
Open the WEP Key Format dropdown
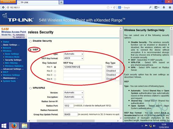(x=74, y=58)
